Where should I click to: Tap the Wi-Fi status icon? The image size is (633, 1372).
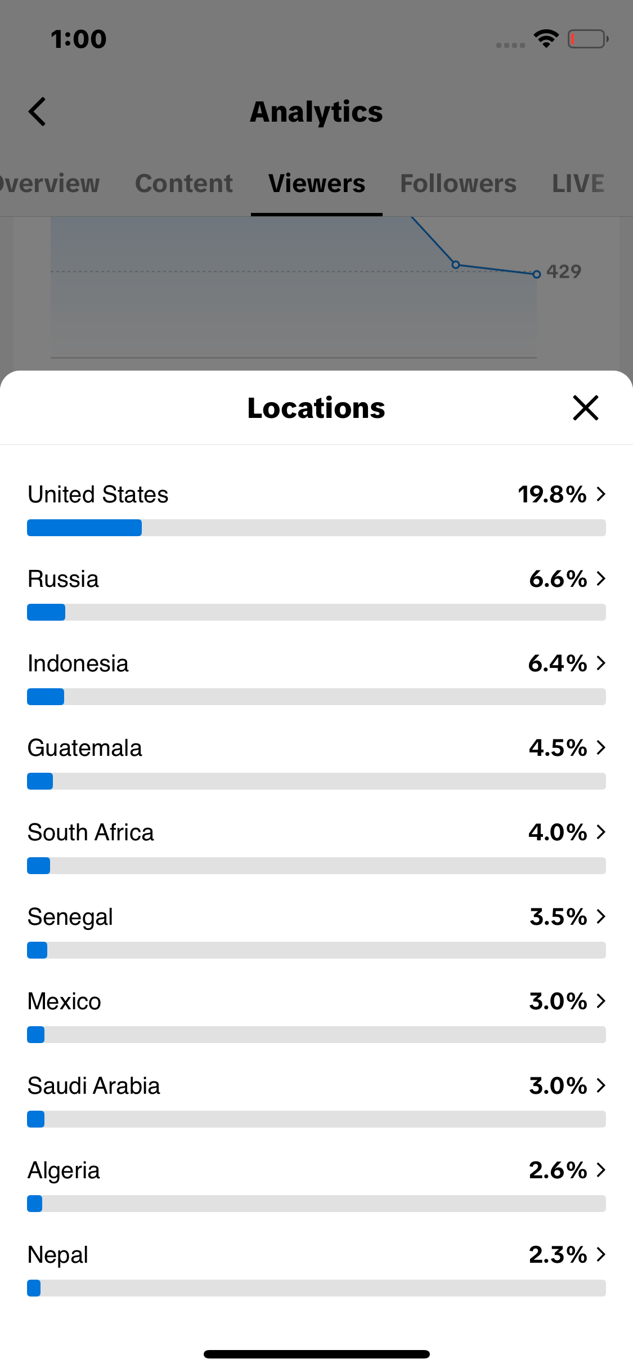point(546,39)
